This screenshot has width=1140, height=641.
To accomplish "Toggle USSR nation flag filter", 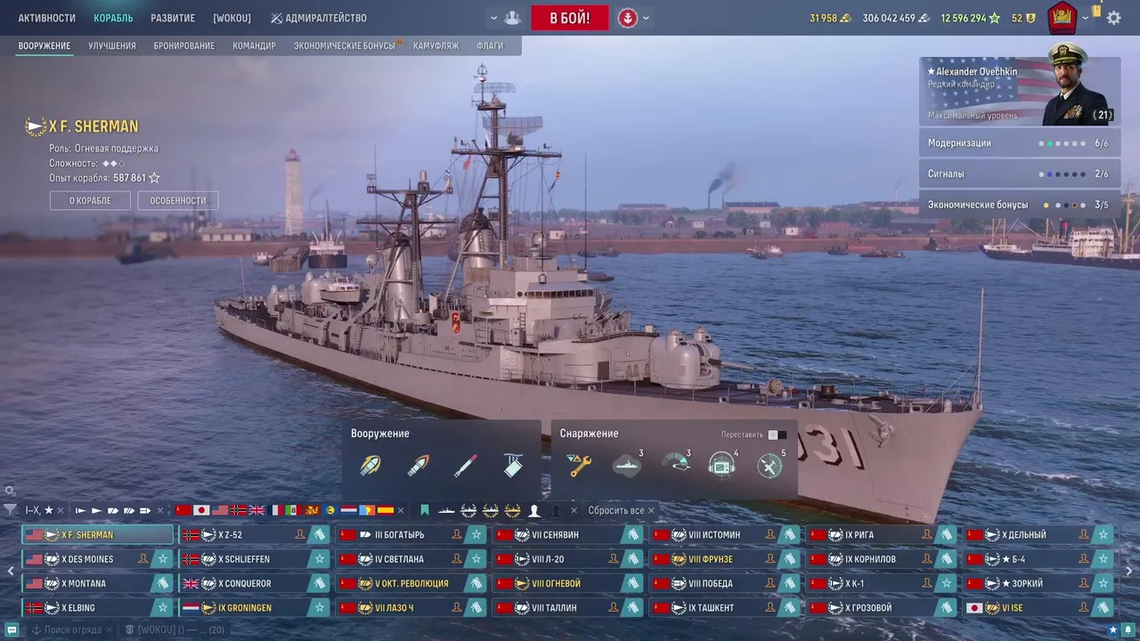I will pos(183,510).
